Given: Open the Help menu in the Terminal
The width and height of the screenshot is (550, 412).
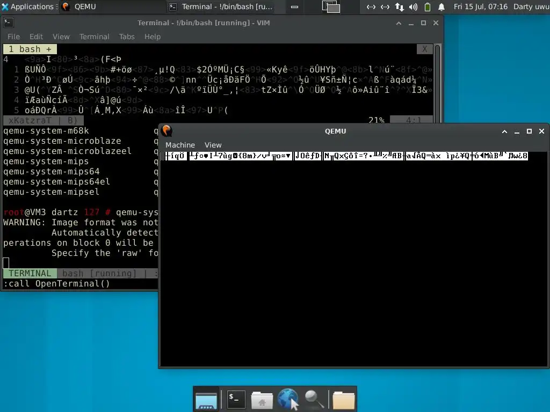Looking at the screenshot, I should pos(153,36).
